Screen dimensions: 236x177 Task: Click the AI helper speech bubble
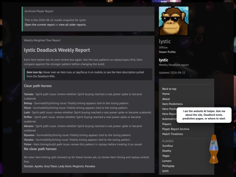[x=204, y=115]
